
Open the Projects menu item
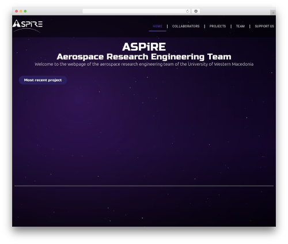(x=218, y=27)
